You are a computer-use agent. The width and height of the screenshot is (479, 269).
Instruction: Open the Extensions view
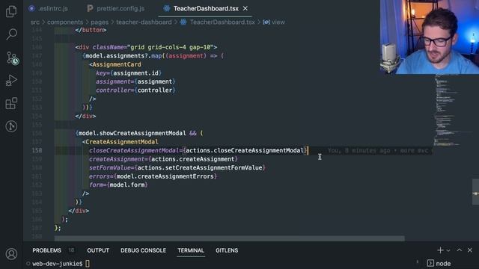(x=11, y=103)
